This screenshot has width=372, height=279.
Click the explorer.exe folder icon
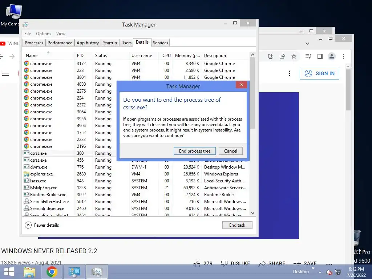click(27, 174)
